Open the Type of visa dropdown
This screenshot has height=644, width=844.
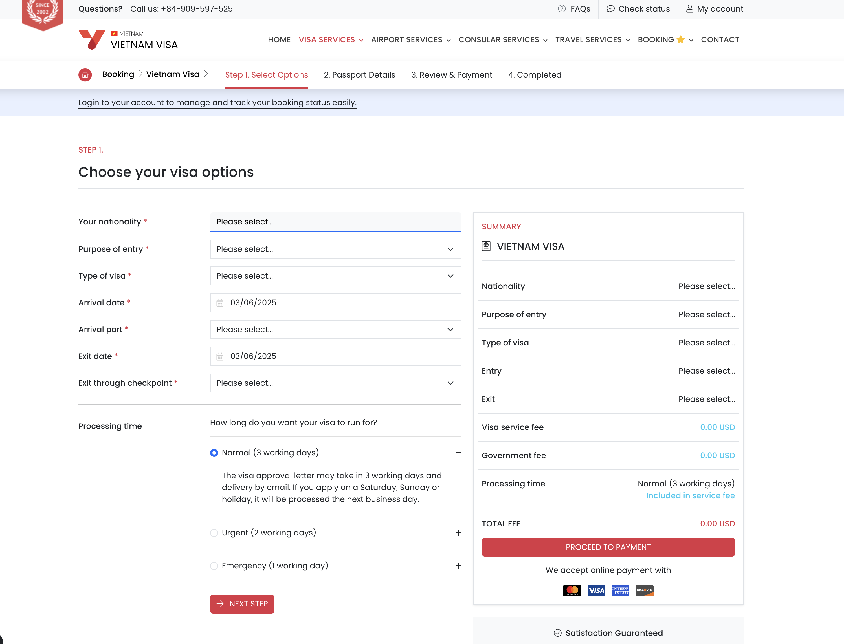point(335,276)
